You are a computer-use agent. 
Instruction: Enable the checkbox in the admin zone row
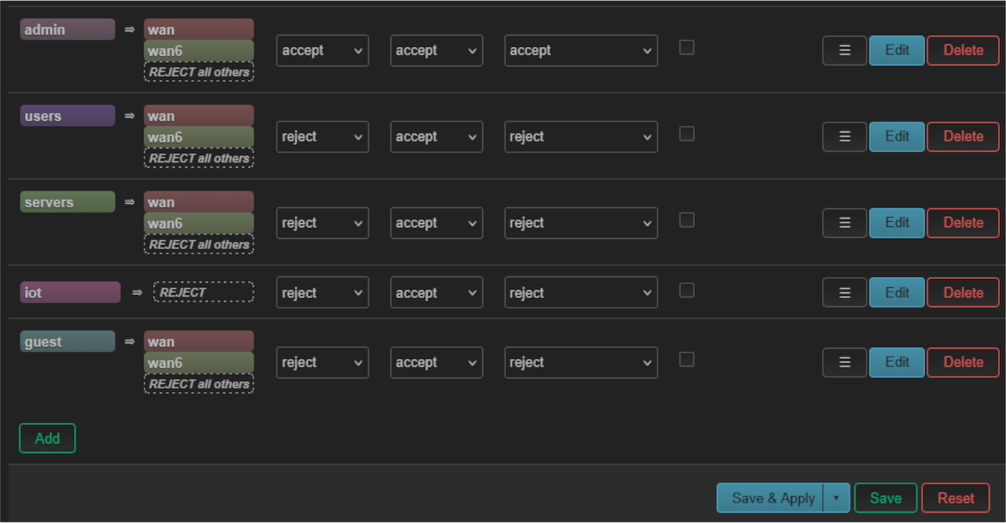686,48
